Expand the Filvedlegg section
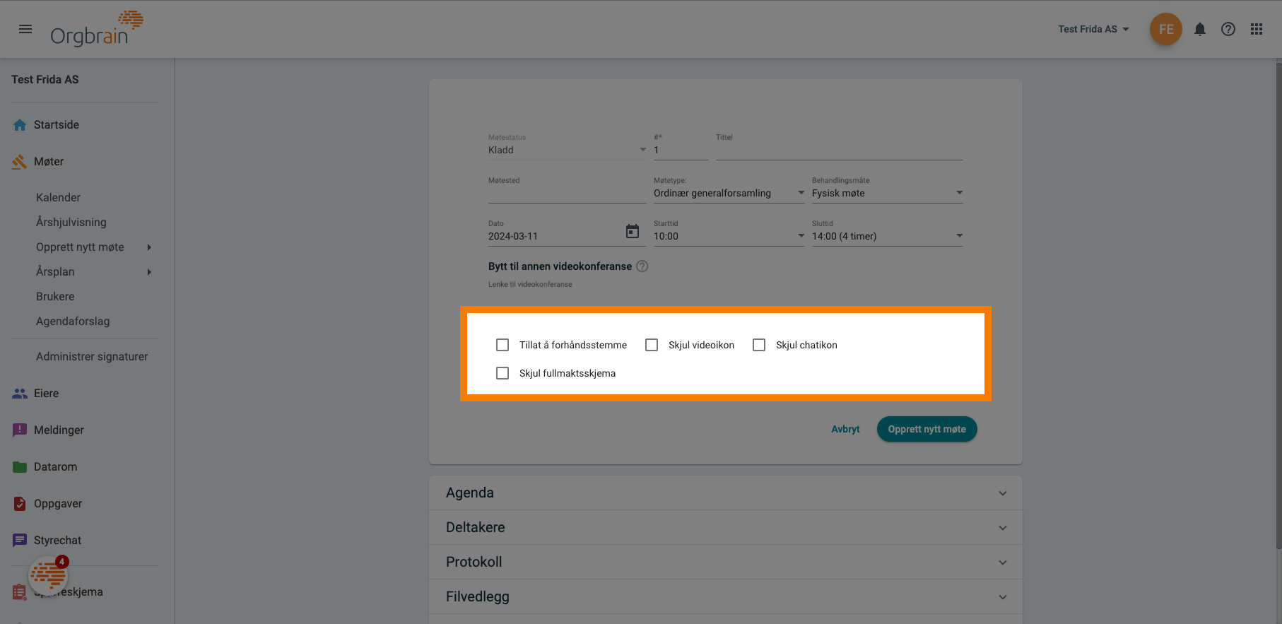This screenshot has height=624, width=1282. tap(726, 597)
